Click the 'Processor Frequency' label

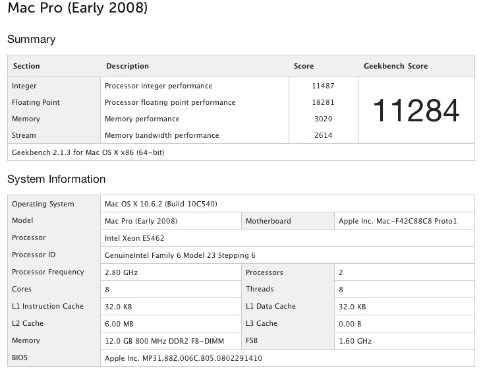pos(48,272)
